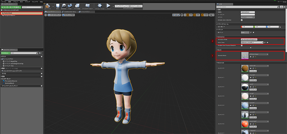Open the Animation Mode dropdown
This screenshot has height=134, width=287.
pyautogui.click(x=249, y=39)
